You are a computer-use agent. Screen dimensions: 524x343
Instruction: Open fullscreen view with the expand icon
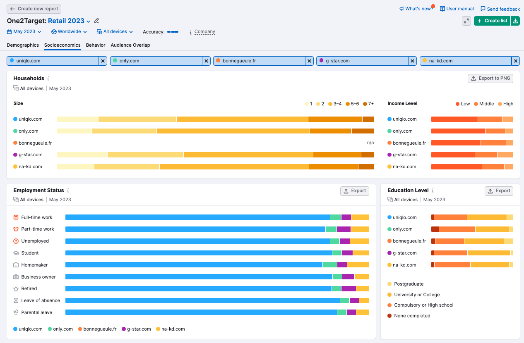[x=466, y=21]
